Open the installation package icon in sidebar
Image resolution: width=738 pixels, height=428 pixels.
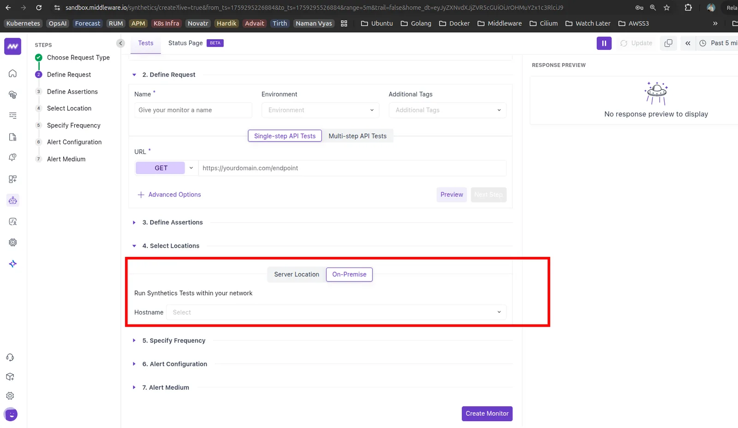point(10,377)
